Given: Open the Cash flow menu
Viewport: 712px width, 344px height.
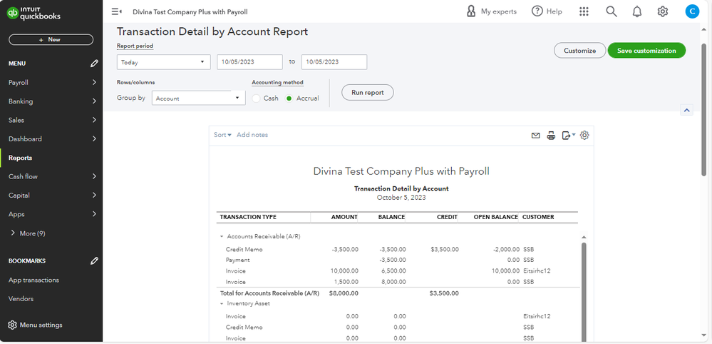Looking at the screenshot, I should pos(51,176).
